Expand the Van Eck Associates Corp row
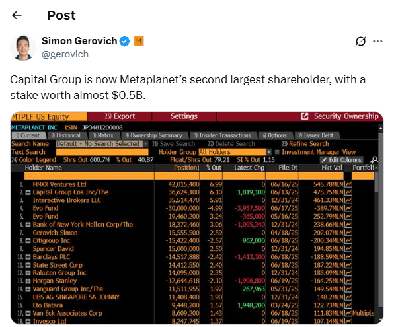 click(x=28, y=313)
